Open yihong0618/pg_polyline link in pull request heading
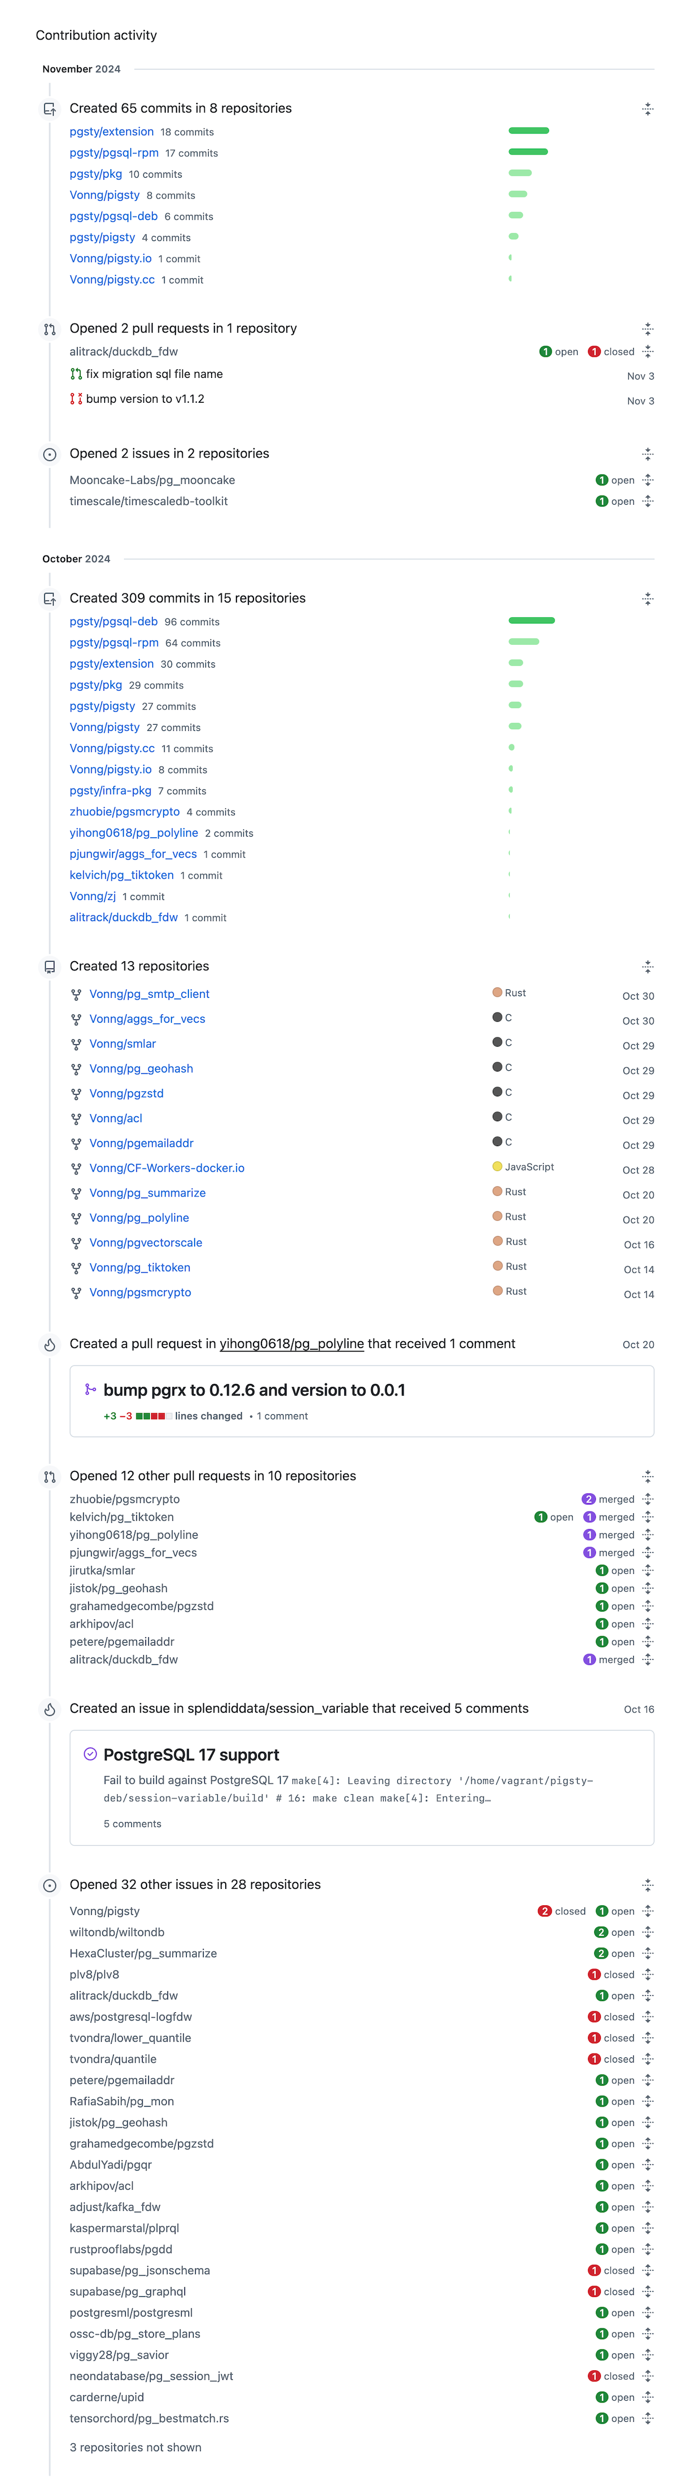Image resolution: width=679 pixels, height=2480 pixels. tap(292, 1344)
